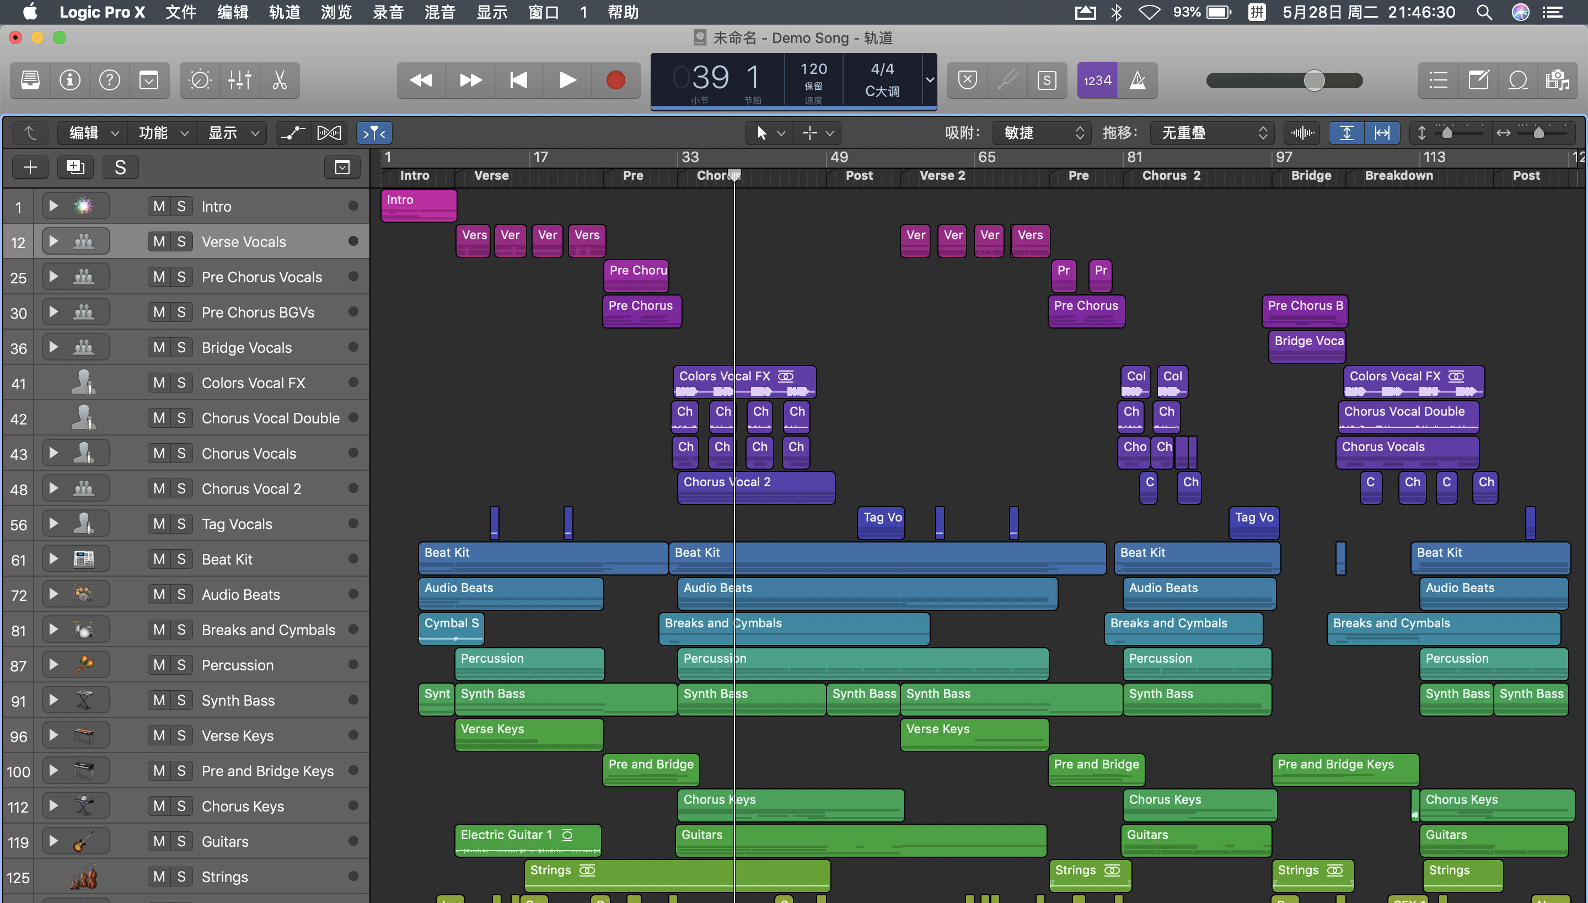Image resolution: width=1588 pixels, height=903 pixels.
Task: Toggle the Tuner button
Action: 1007,80
